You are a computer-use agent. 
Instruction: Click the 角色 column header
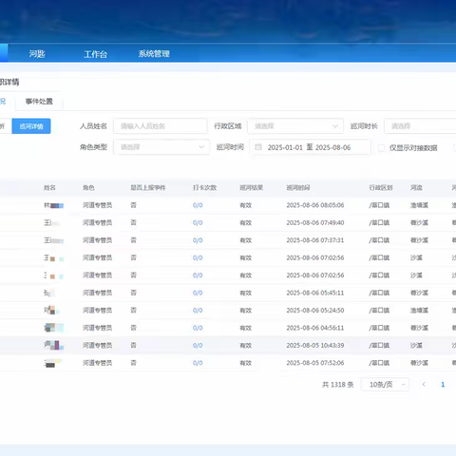(x=88, y=188)
